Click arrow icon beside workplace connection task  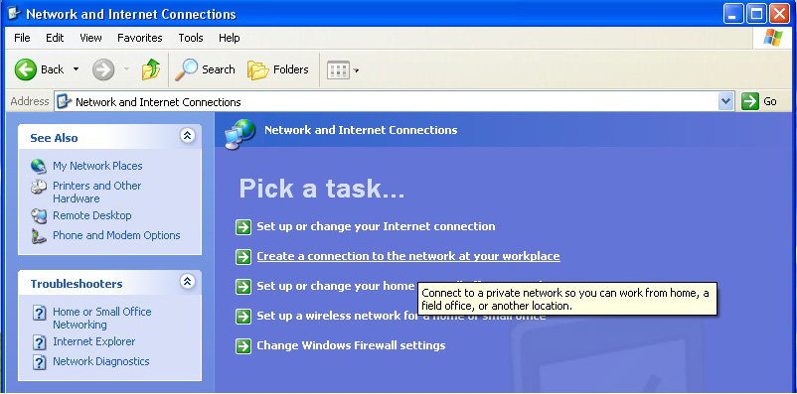click(243, 257)
